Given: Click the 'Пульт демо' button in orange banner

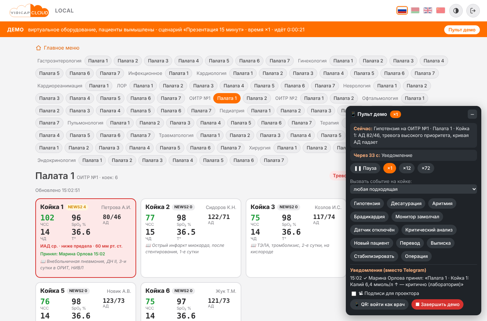Looking at the screenshot, I should pyautogui.click(x=462, y=30).
